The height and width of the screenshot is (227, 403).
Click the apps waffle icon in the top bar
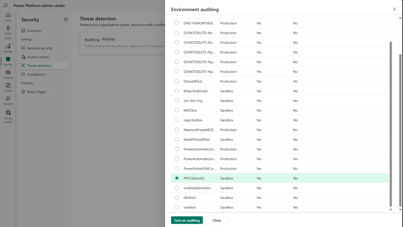click(x=5, y=5)
